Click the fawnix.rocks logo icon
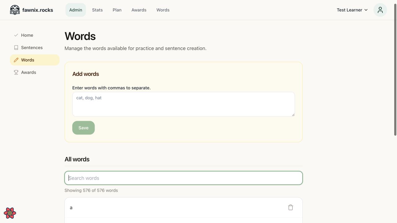Image resolution: width=397 pixels, height=223 pixels. (x=15, y=10)
